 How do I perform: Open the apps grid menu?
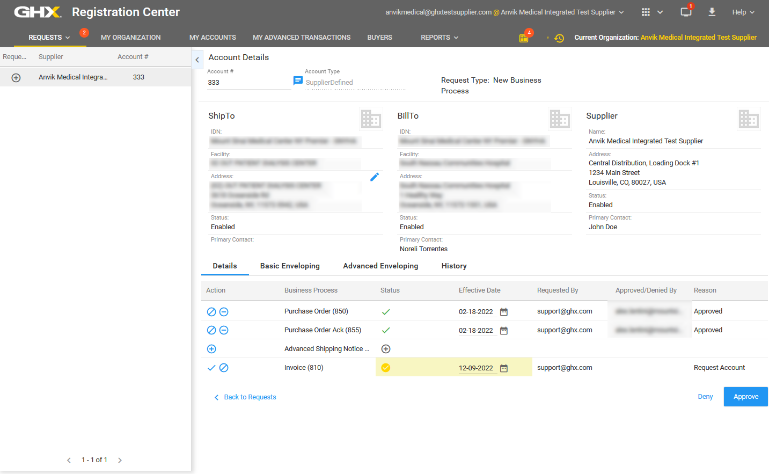pyautogui.click(x=646, y=12)
